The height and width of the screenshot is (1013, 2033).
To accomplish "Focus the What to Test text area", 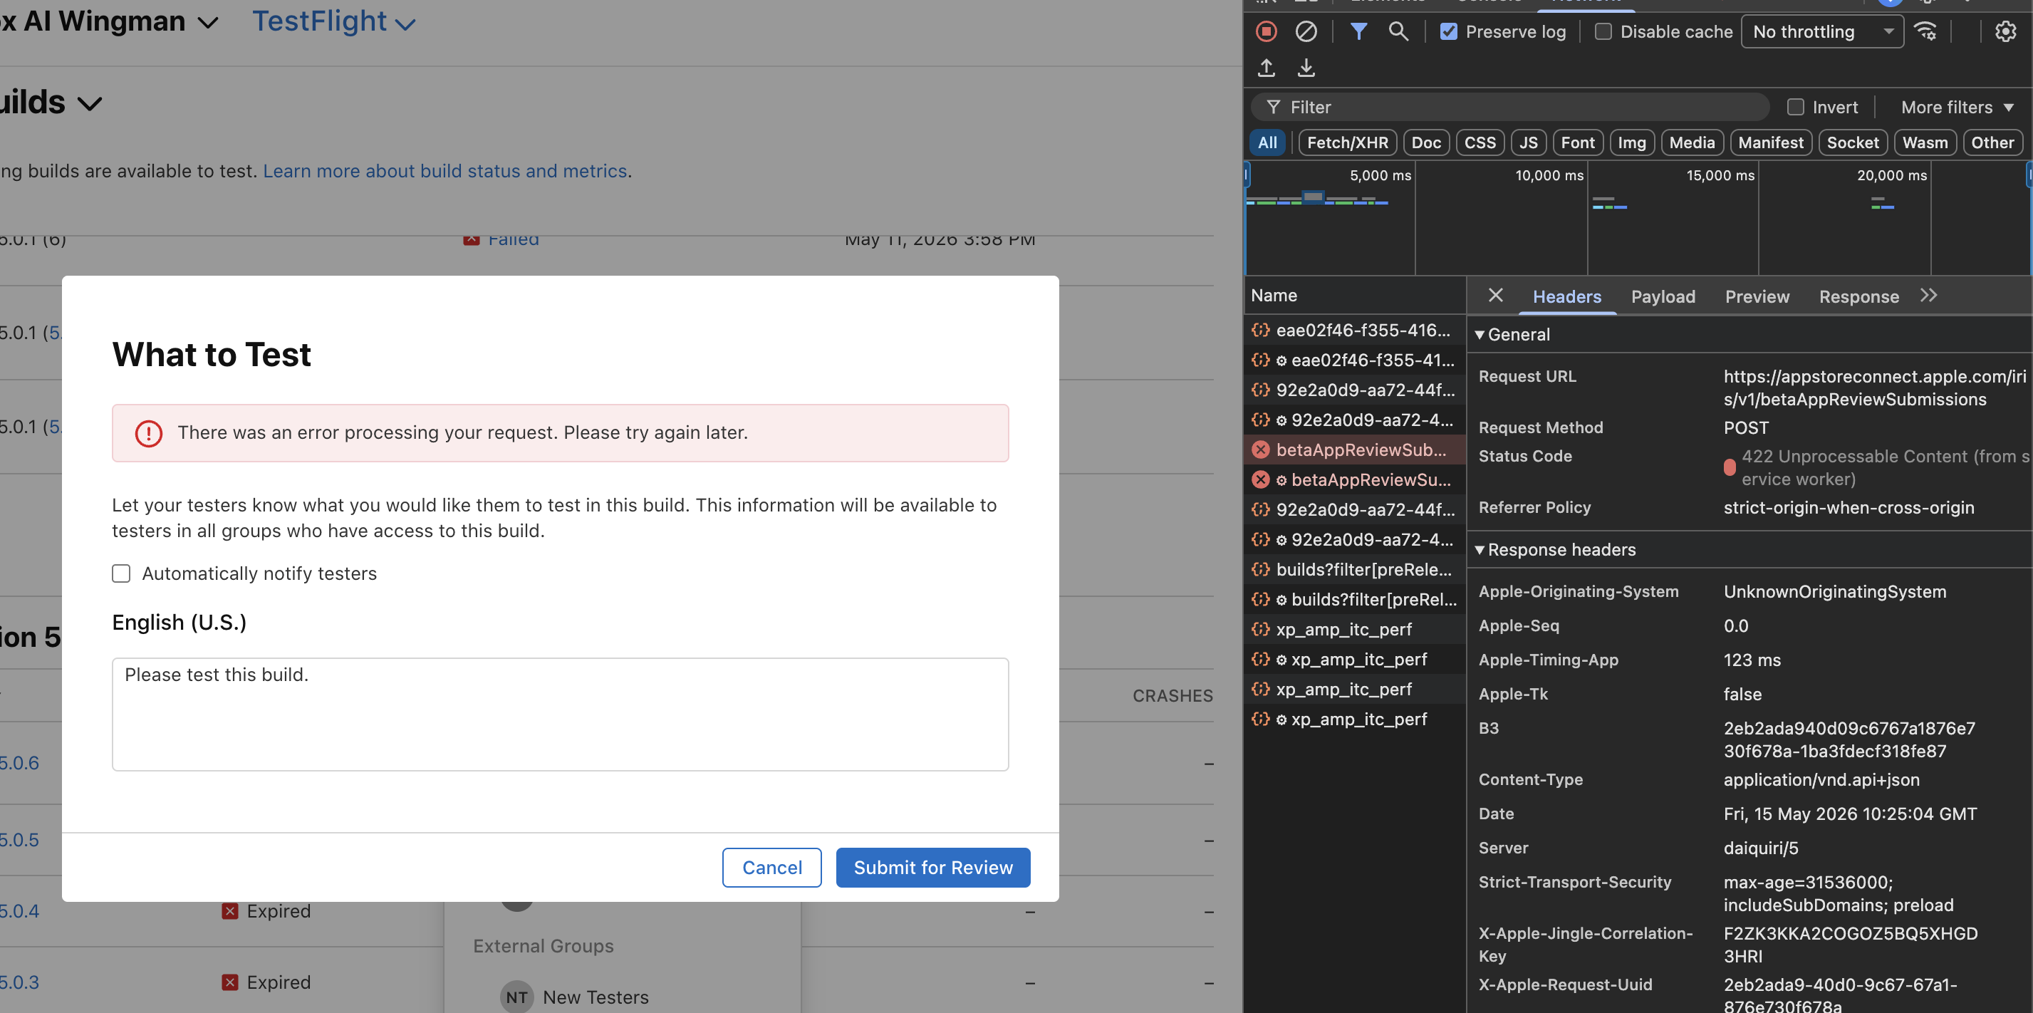I will tap(560, 714).
